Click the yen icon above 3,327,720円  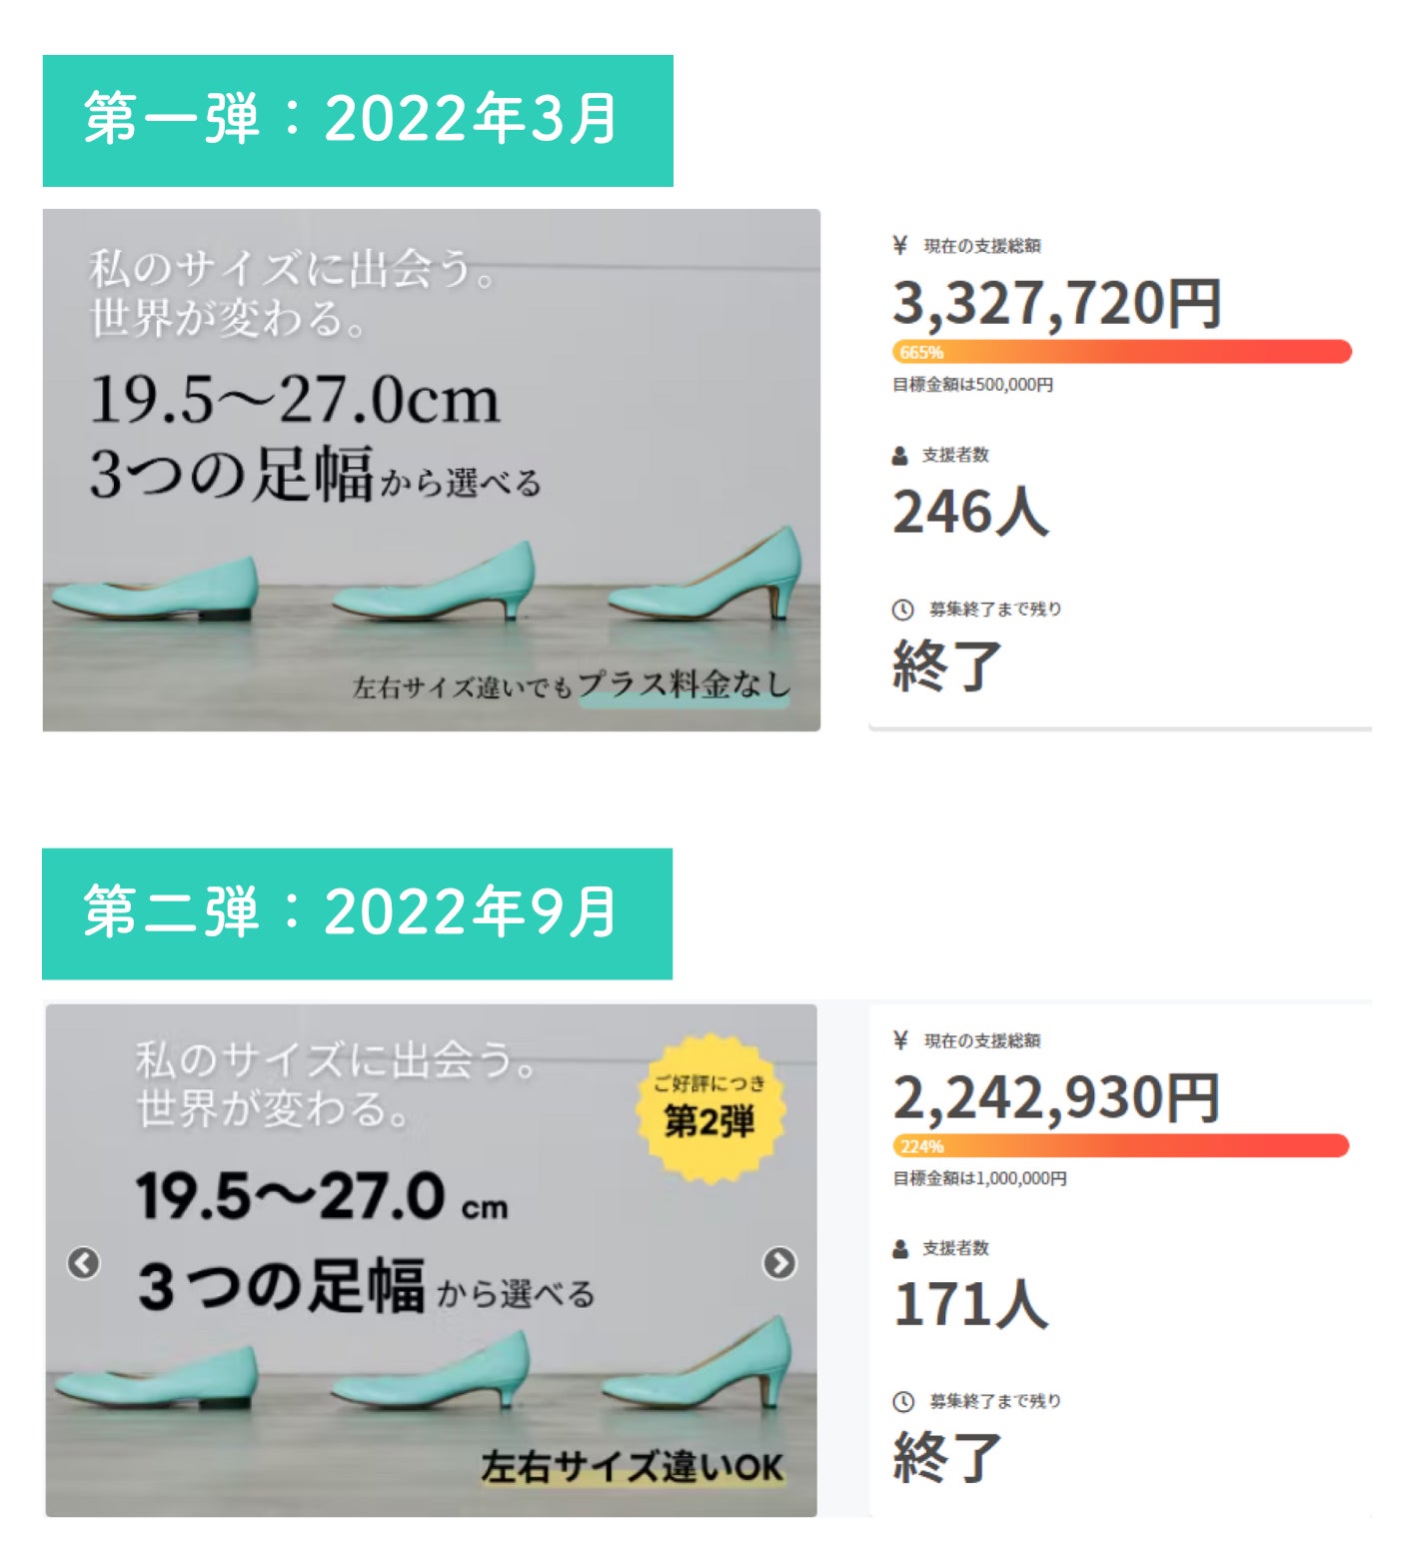coord(899,245)
